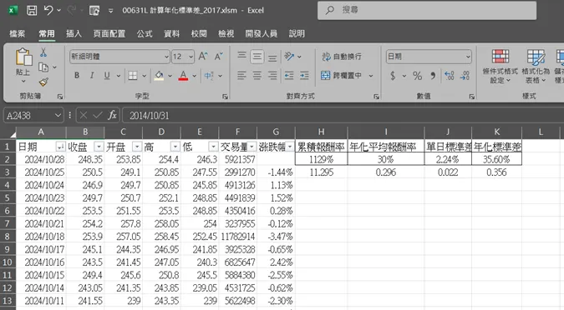Switch to the 頁面配置 page layout tab
The image size is (564, 310).
click(109, 33)
